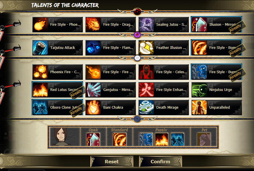This screenshot has height=171, width=254.
Task: Select the Feather Illusion feather icon
Action: (146, 48)
